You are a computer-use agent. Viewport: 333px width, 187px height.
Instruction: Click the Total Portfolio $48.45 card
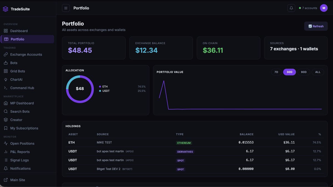(94, 48)
